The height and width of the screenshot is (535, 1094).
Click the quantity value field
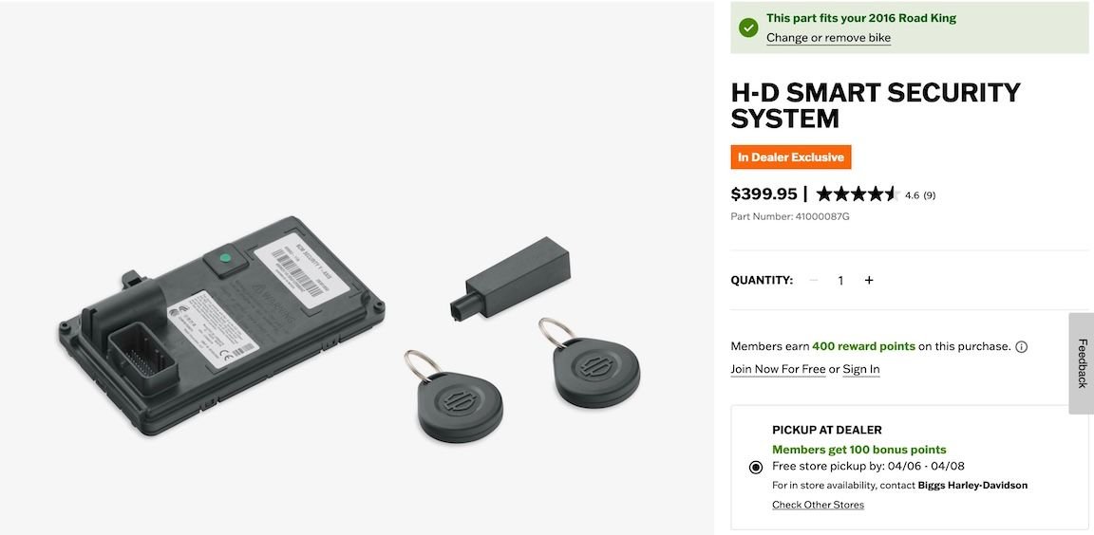pyautogui.click(x=840, y=280)
